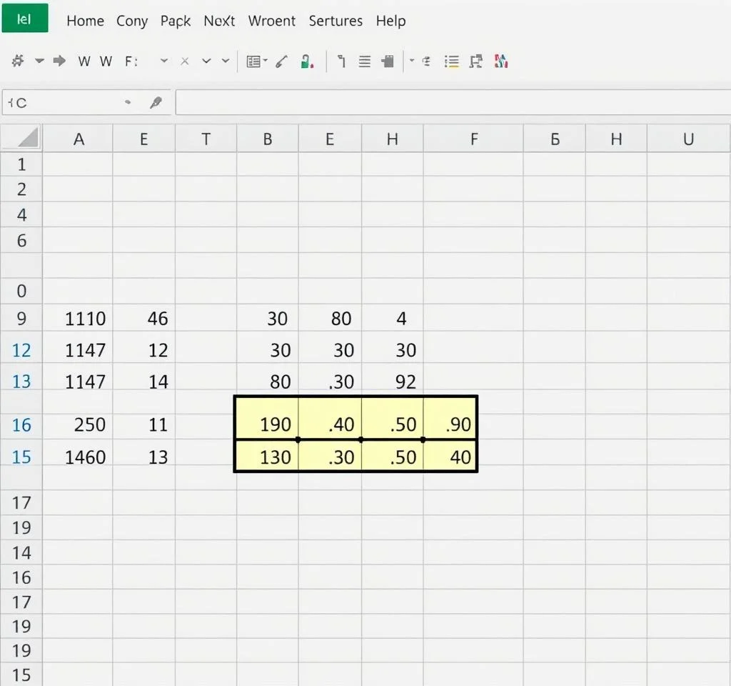Open the dropdown arrow beside gear icon
This screenshot has height=686, width=731.
(39, 61)
